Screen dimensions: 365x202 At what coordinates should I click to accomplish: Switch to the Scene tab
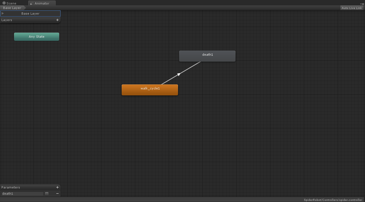(10, 3)
